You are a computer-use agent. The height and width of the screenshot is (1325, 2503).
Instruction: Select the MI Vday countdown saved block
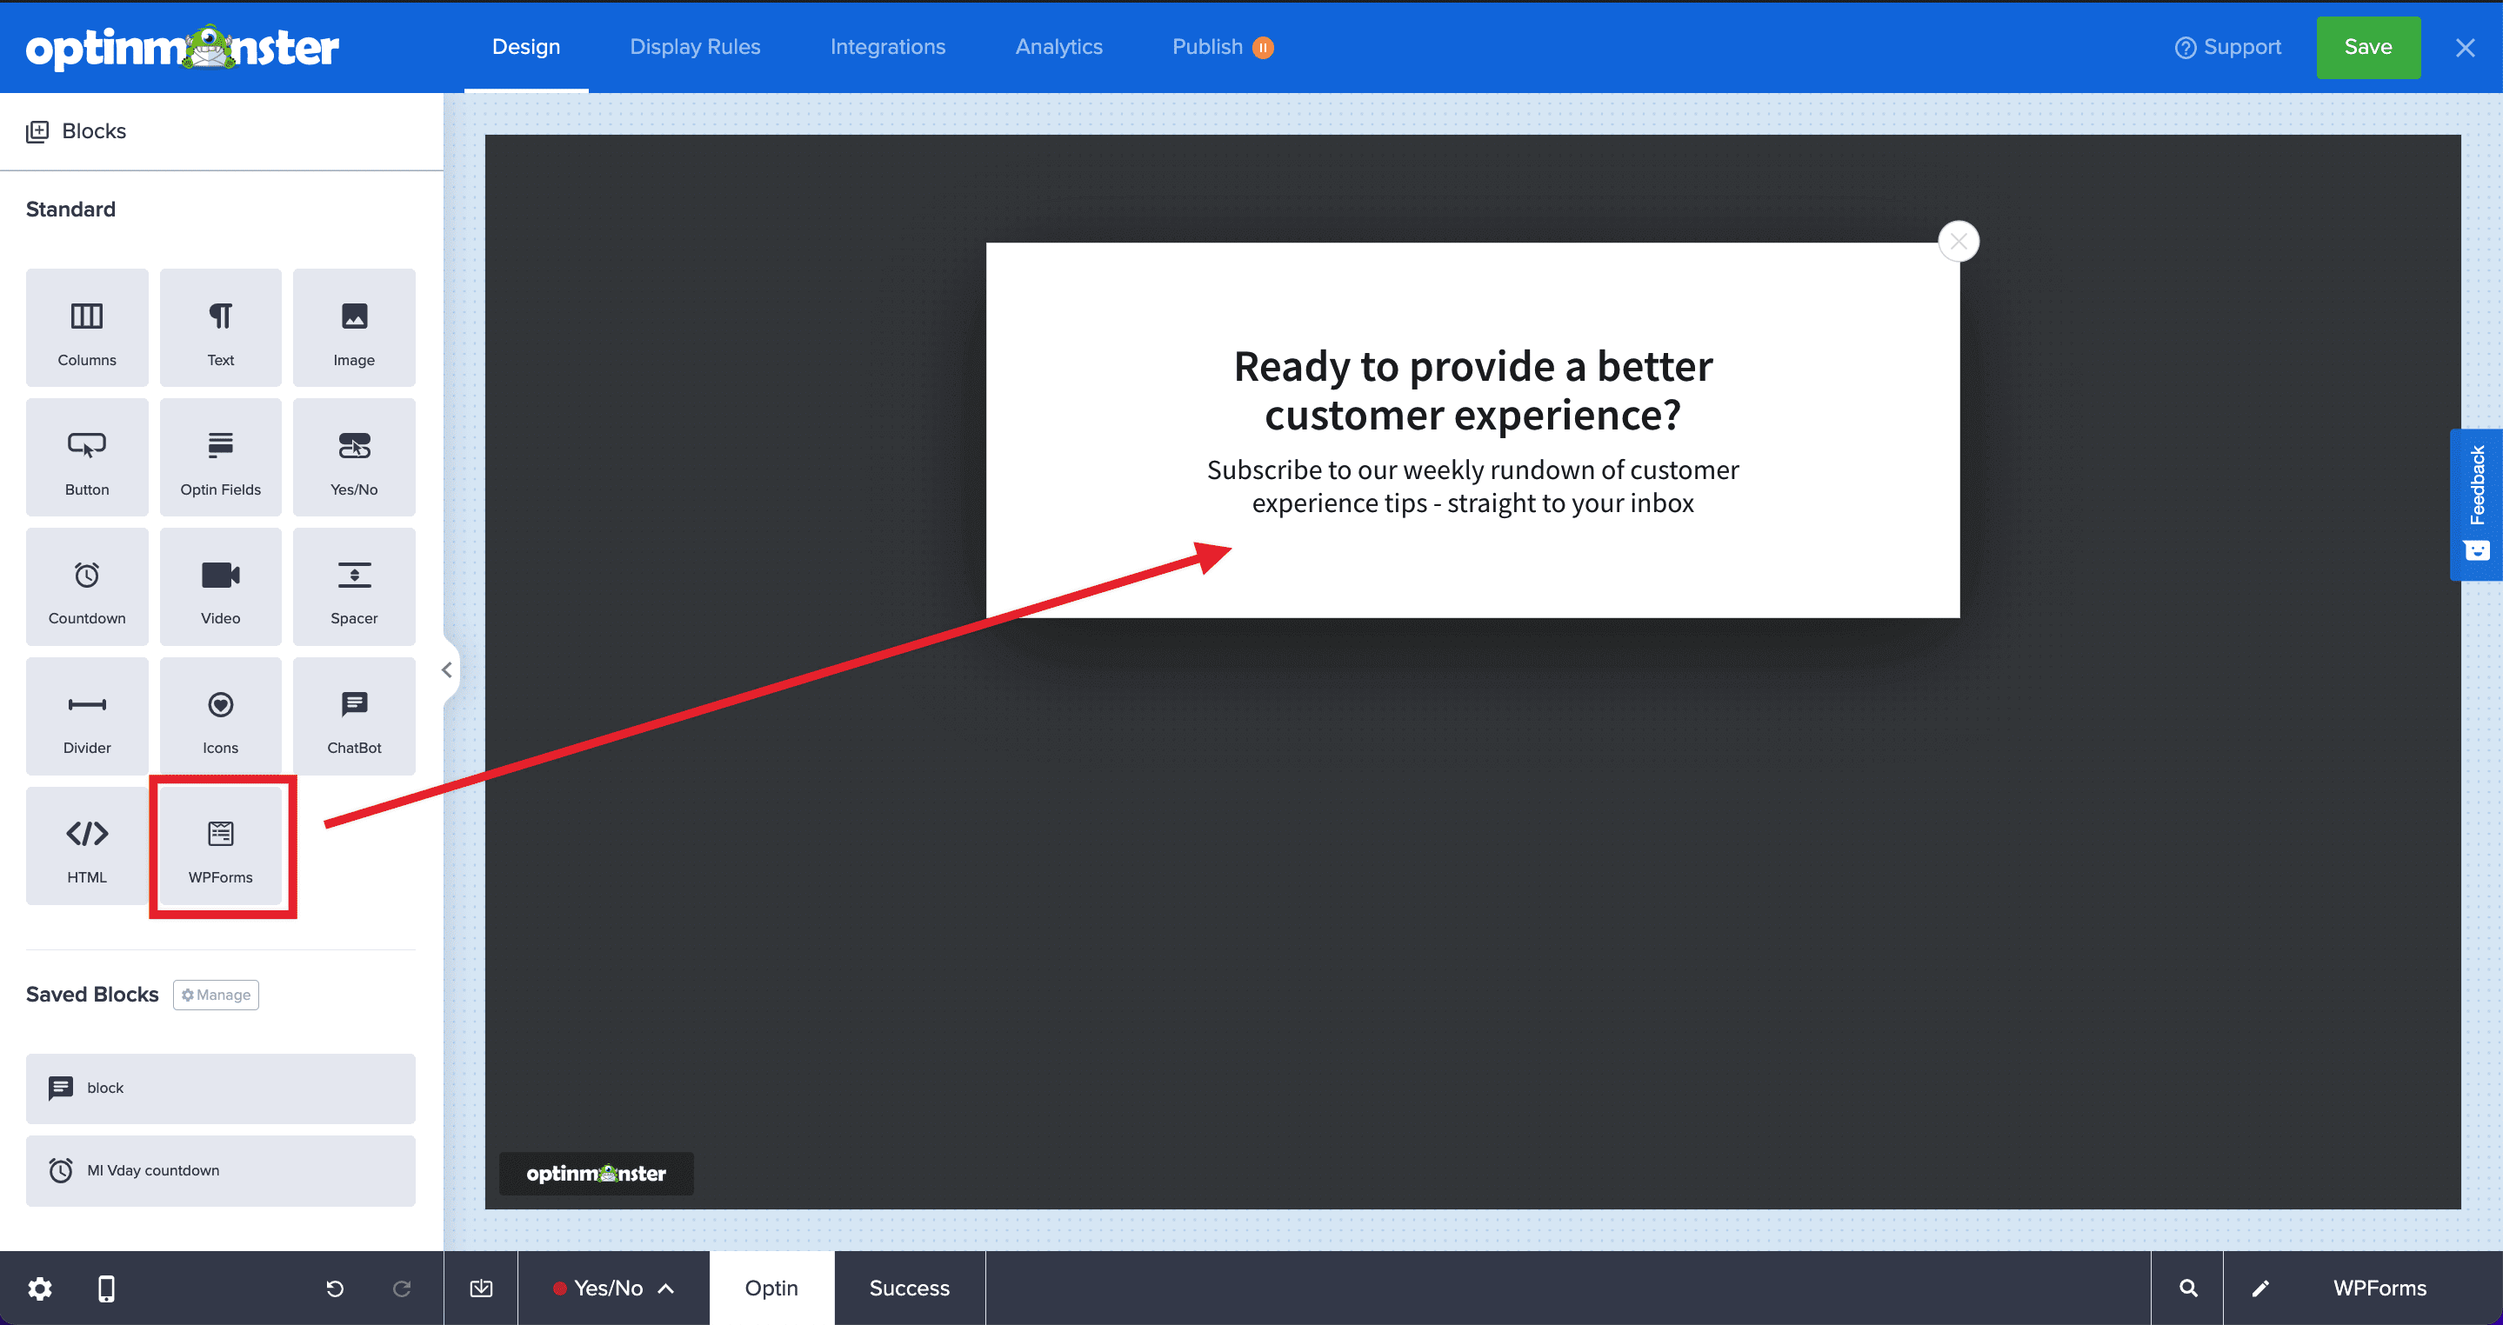(x=221, y=1170)
